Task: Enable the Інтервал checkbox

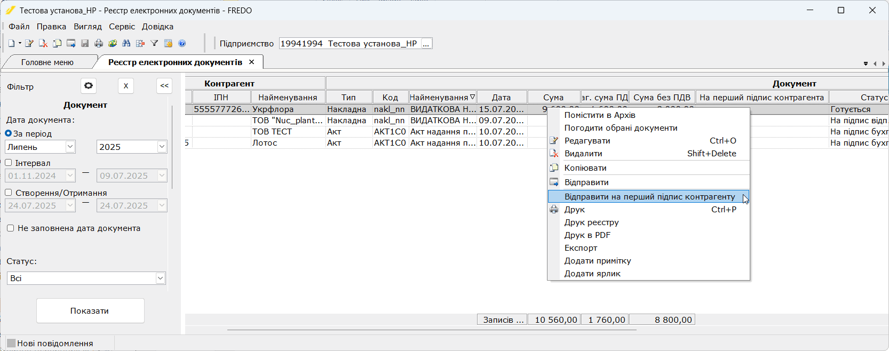Action: pos(9,163)
